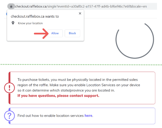Click the "Know your location" permission text

(30, 23)
